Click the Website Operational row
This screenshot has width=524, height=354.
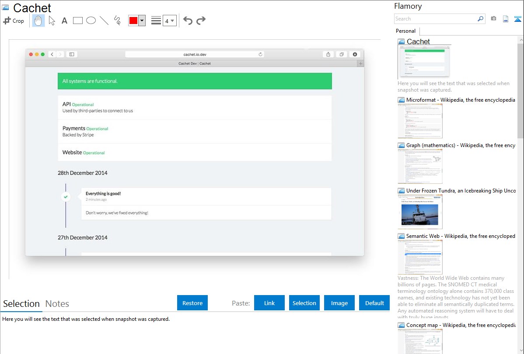point(195,152)
